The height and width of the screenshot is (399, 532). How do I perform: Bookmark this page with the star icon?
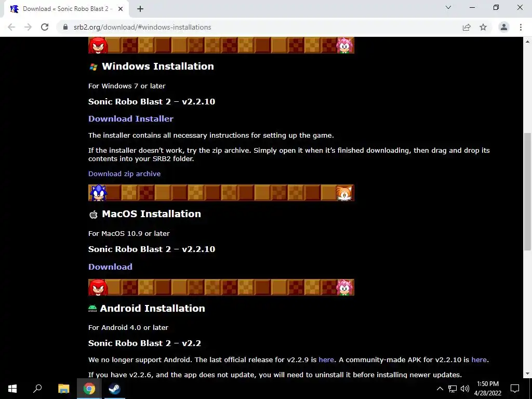483,27
